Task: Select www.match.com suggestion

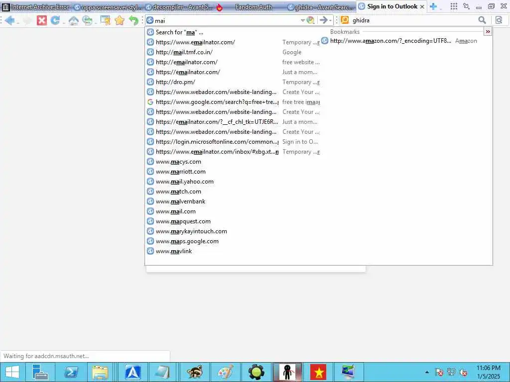Action: tap(233, 191)
